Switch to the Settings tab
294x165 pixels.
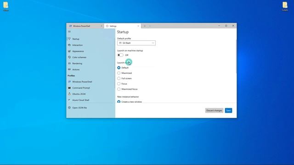coord(122,26)
